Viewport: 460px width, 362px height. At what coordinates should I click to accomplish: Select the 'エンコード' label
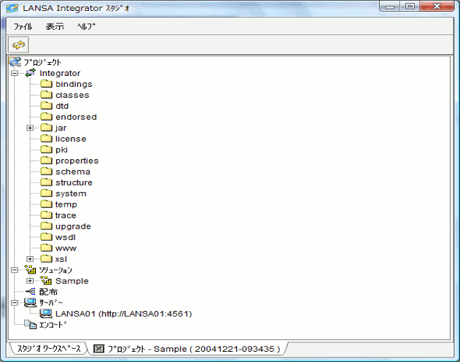coord(52,325)
